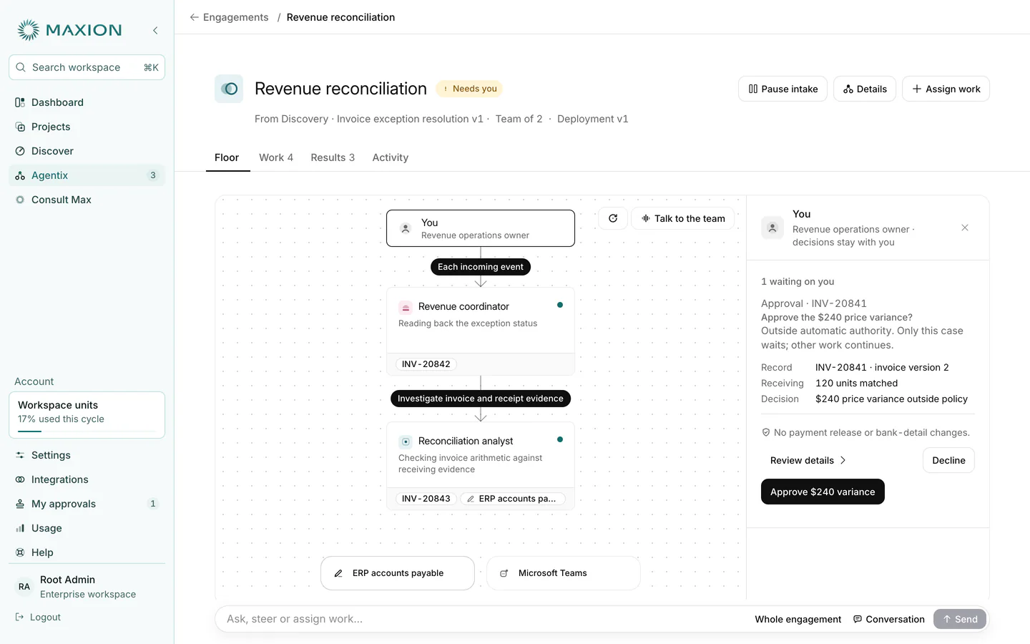
Task: Go back to Engagements
Action: coord(229,17)
